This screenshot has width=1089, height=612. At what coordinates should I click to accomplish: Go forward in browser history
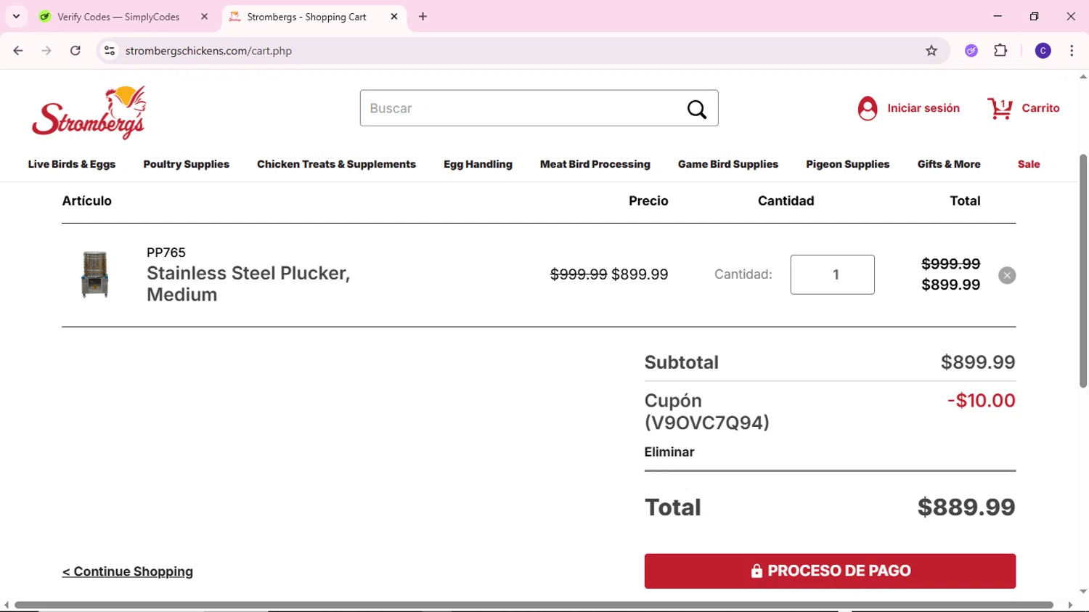46,51
